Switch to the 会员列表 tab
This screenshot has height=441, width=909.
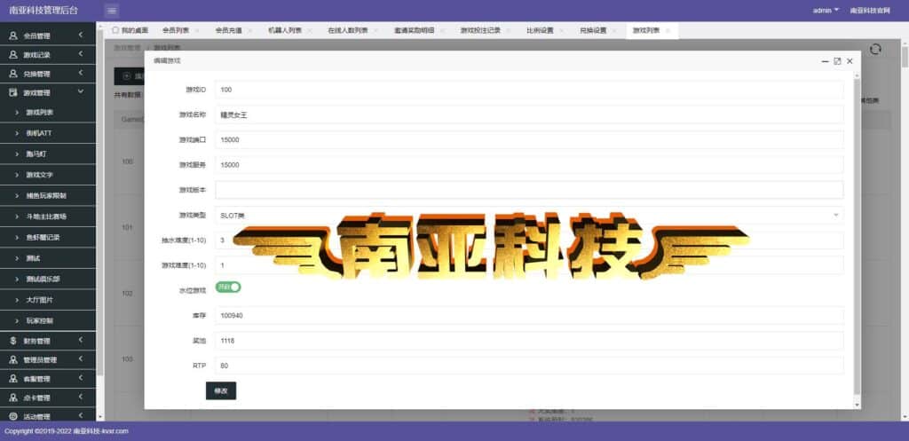tap(175, 31)
